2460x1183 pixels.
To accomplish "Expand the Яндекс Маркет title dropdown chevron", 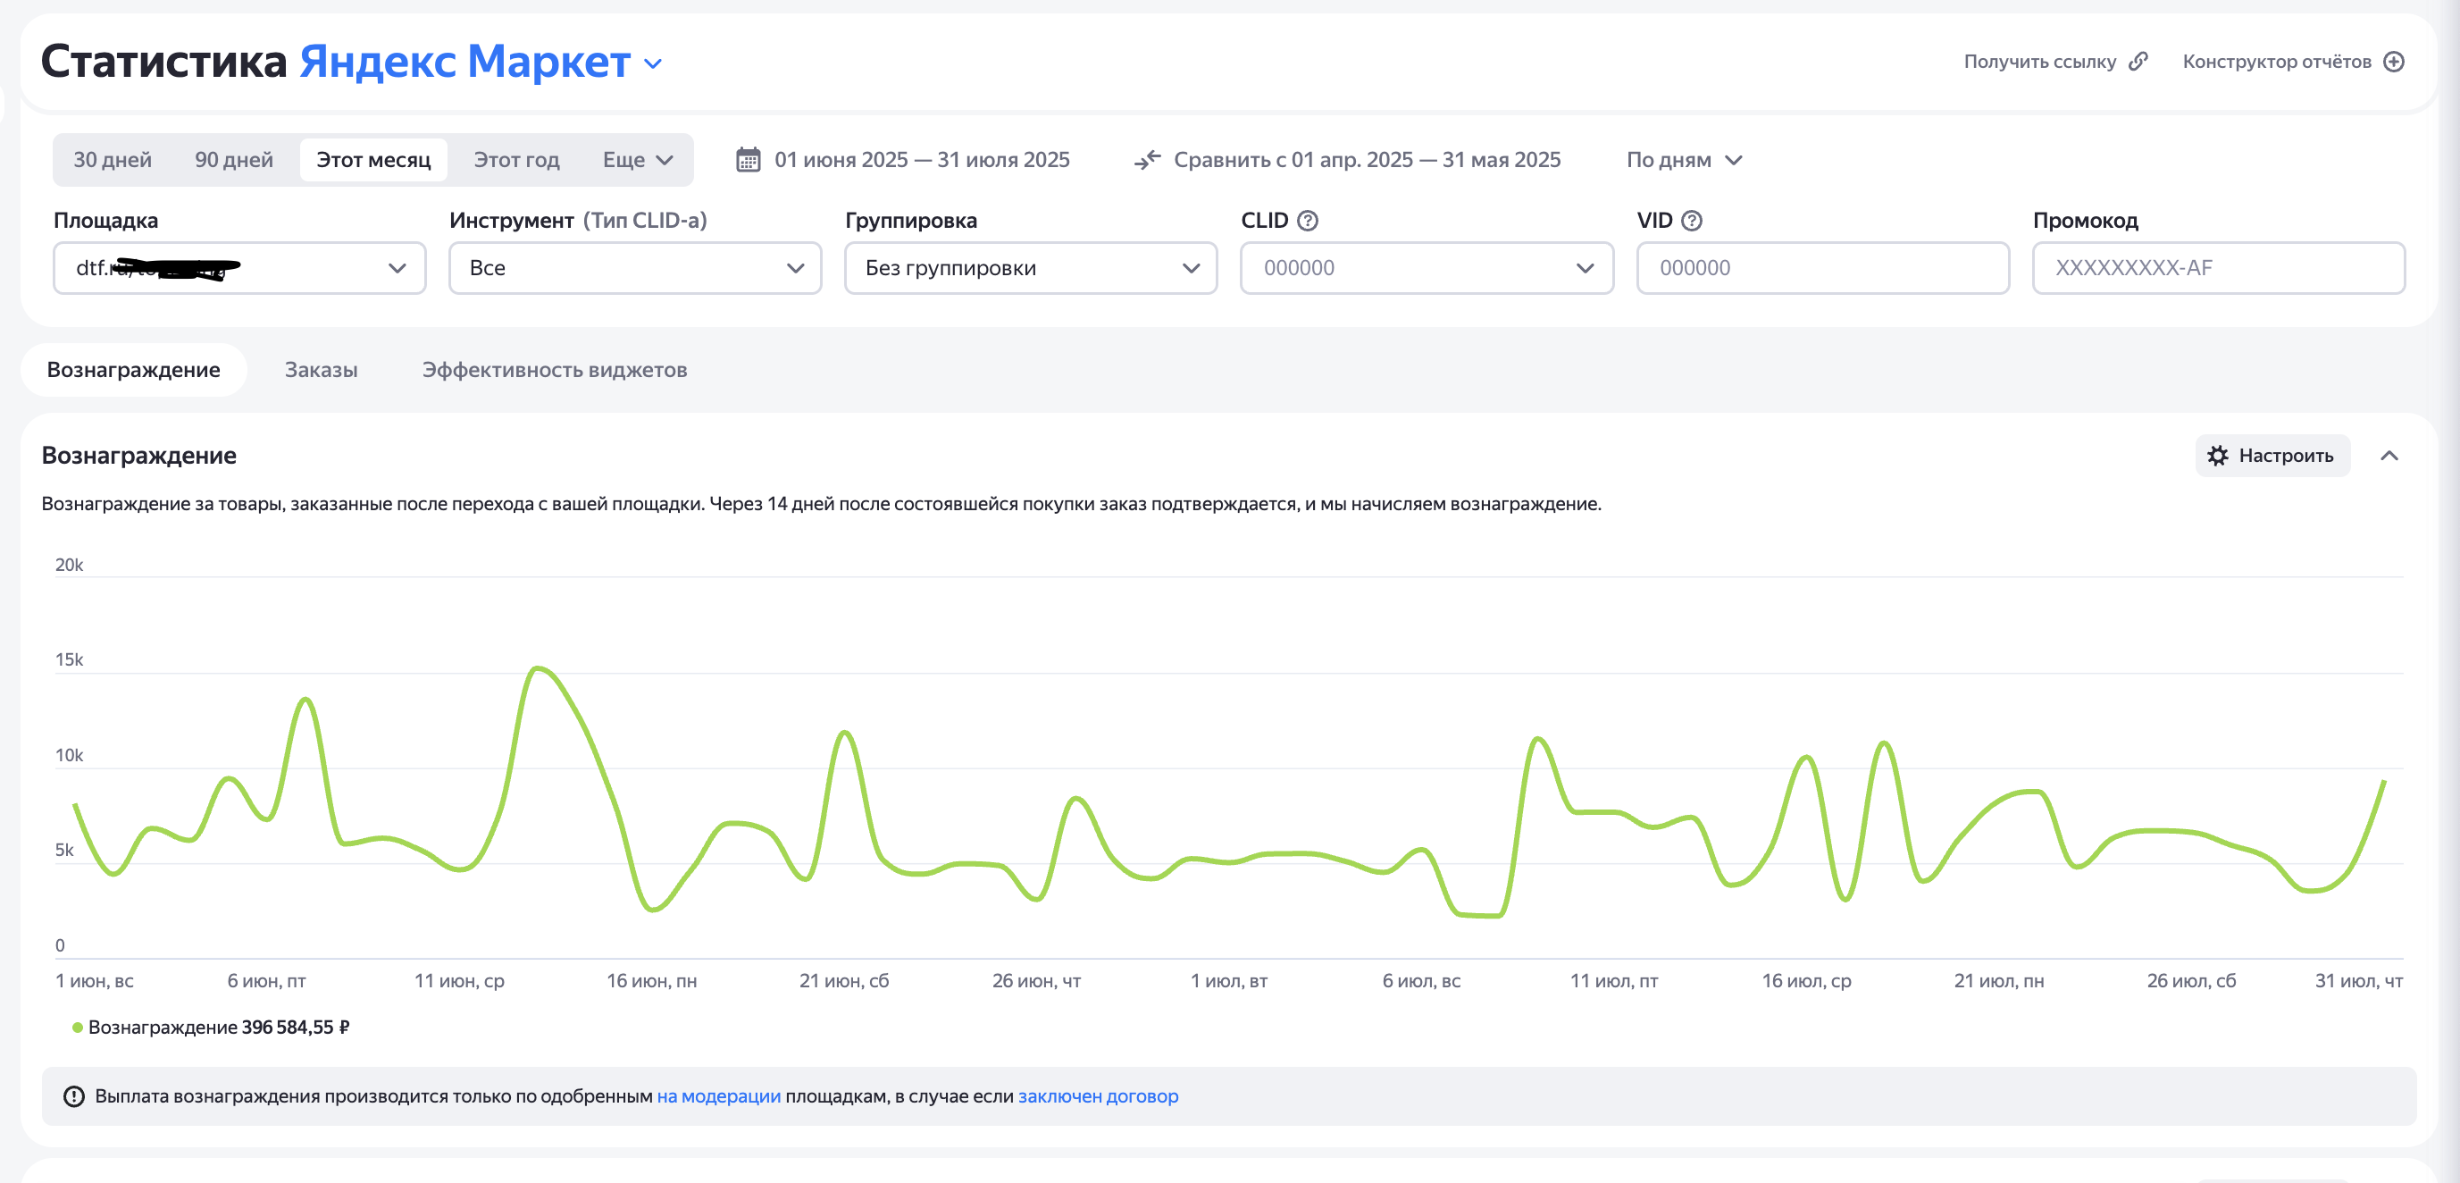I will point(653,64).
